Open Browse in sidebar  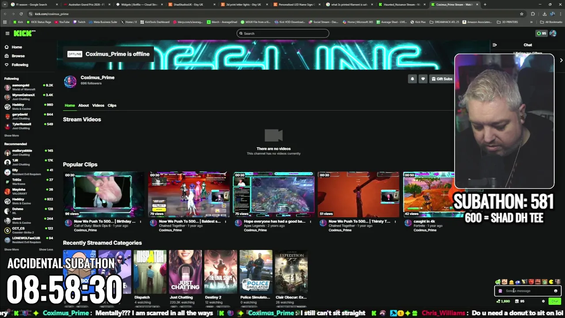coord(18,56)
